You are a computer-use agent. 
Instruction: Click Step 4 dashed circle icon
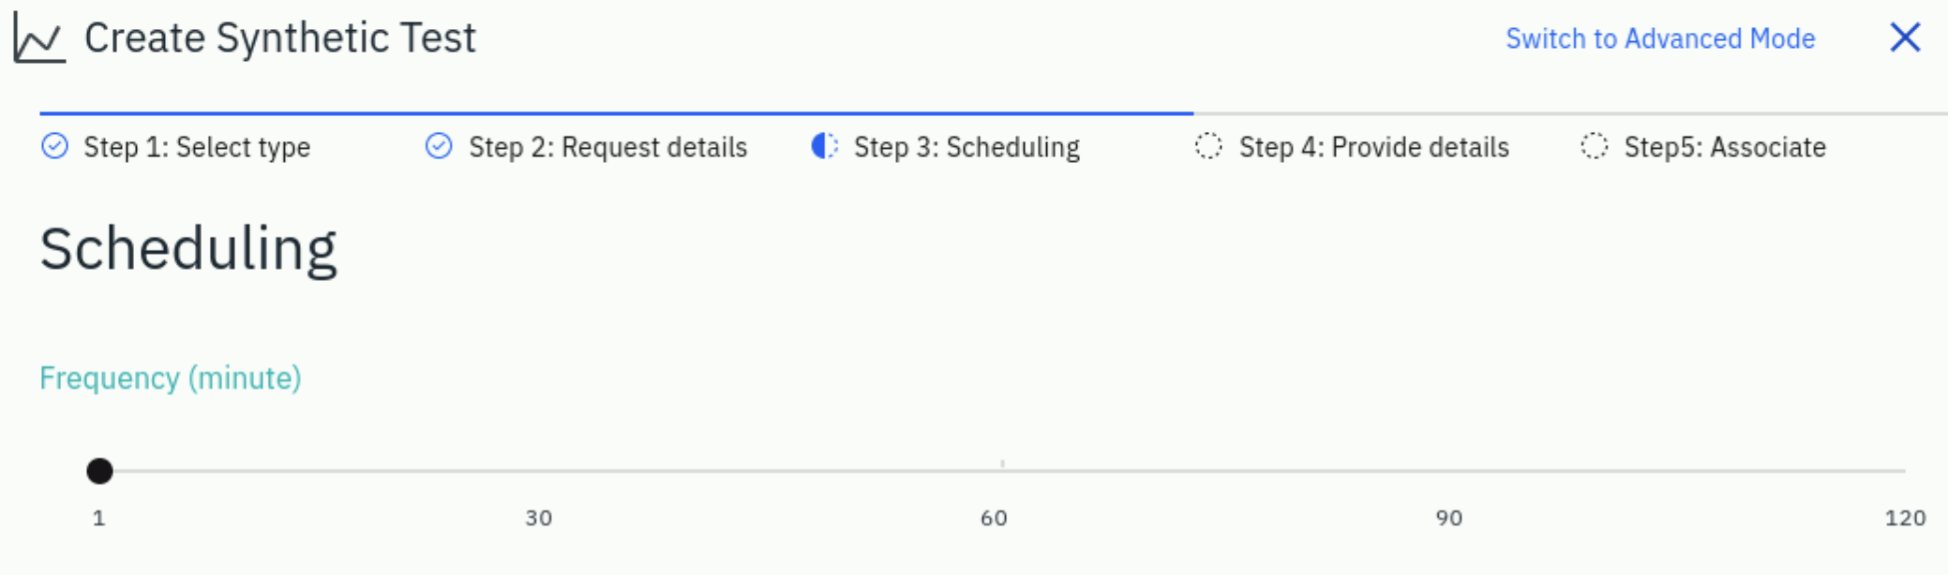pyautogui.click(x=1208, y=146)
